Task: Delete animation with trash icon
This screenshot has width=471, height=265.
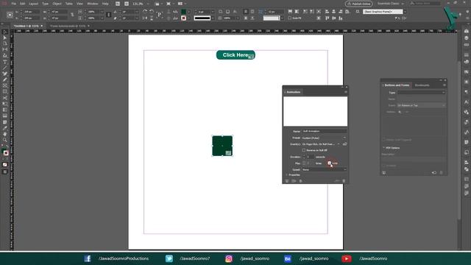Action: point(344,181)
